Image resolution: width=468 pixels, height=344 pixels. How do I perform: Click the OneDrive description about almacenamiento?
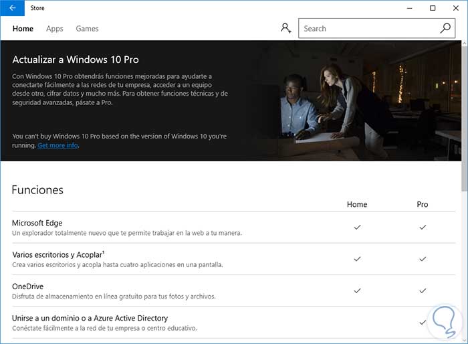pos(114,296)
